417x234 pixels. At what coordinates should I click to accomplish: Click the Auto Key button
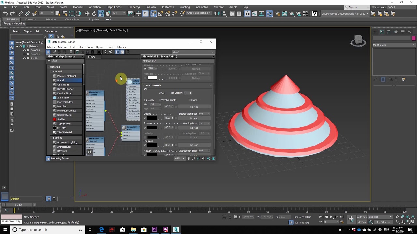(x=362, y=217)
